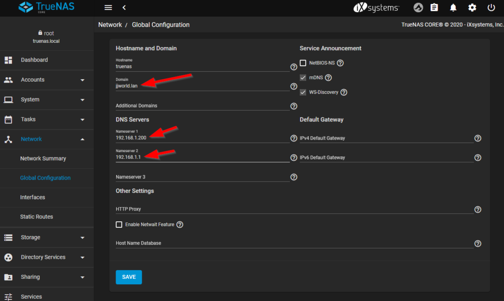Show help for WS-Discovery
Screen dimensions: 504x301
(344, 92)
